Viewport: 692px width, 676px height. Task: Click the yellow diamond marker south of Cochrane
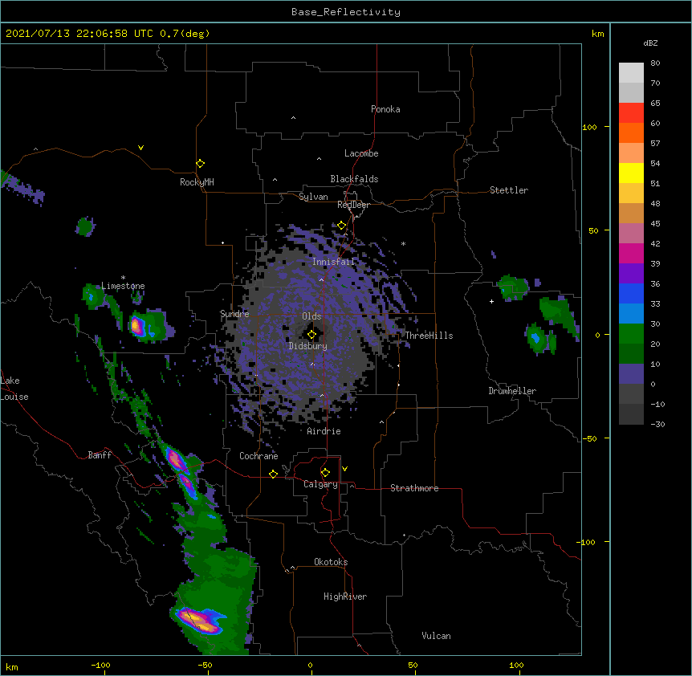[273, 474]
